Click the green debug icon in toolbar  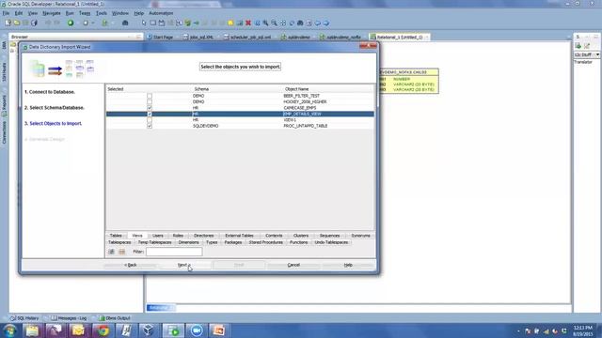104,23
